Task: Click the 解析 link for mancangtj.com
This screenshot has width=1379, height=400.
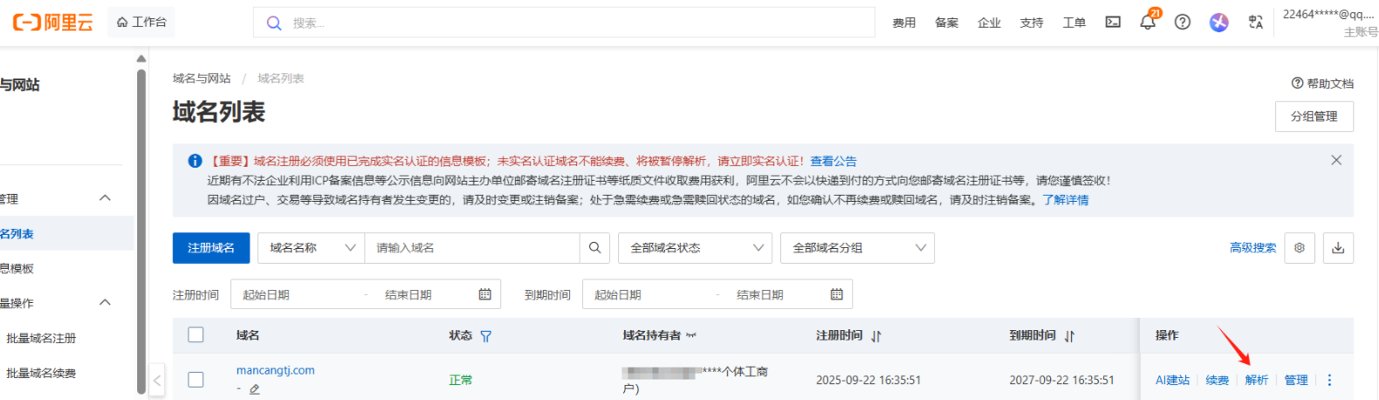Action: [1256, 380]
